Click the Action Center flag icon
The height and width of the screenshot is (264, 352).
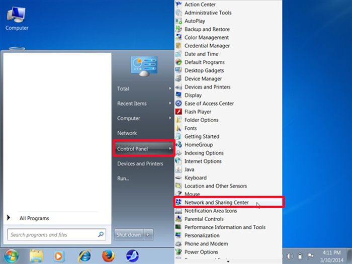pyautogui.click(x=179, y=4)
